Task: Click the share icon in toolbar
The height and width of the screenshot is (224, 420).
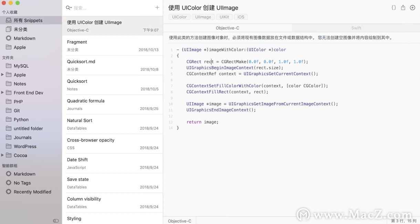Action: pos(403,8)
